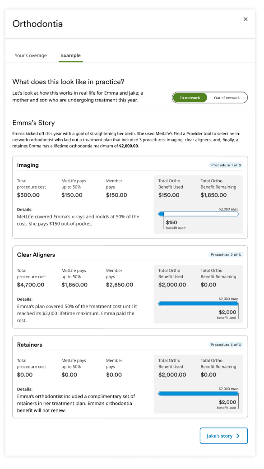
Task: Open Jake's story
Action: click(223, 436)
